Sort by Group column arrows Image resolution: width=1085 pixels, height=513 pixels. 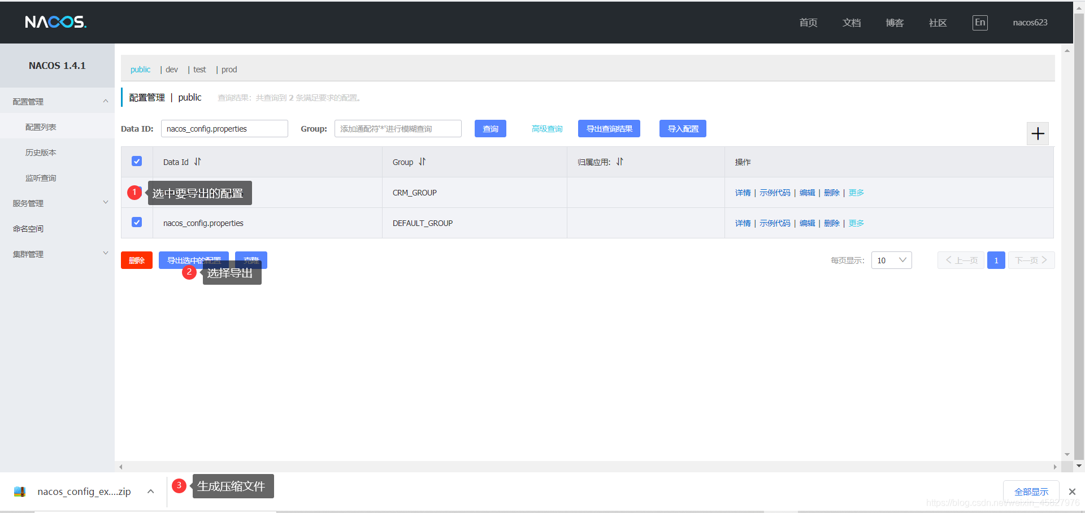coord(422,162)
